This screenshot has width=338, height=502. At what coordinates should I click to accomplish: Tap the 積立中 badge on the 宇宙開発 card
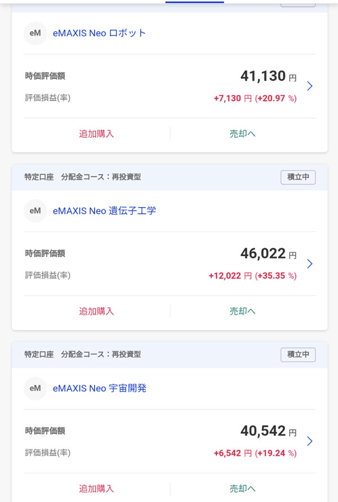pyautogui.click(x=298, y=355)
